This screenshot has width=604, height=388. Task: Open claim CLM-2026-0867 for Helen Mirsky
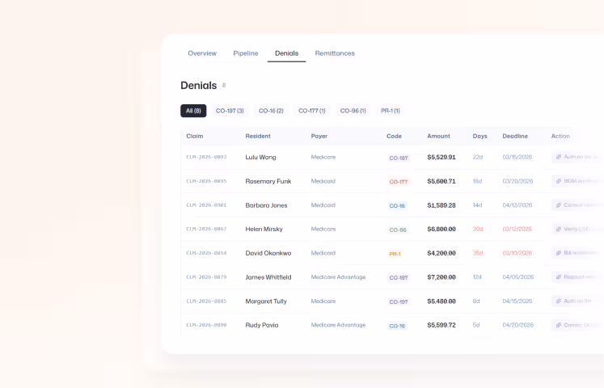206,229
